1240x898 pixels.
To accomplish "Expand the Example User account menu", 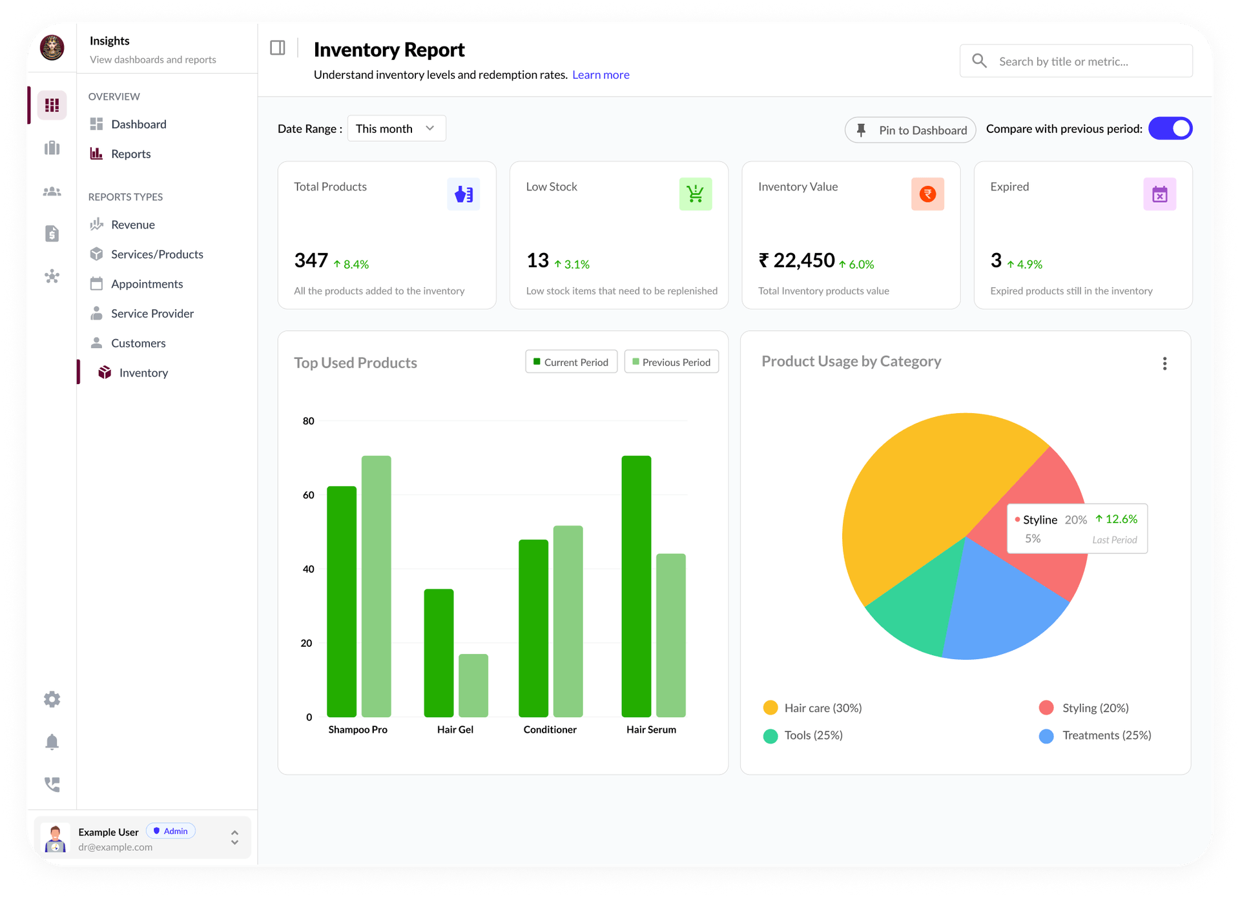I will [234, 837].
